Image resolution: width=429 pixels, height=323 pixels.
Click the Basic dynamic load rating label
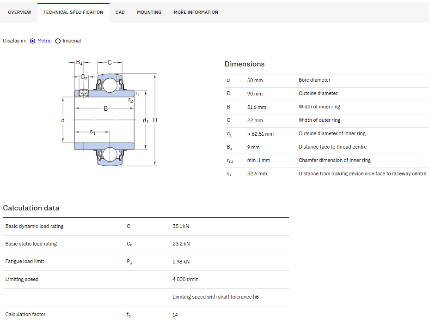pyautogui.click(x=34, y=227)
